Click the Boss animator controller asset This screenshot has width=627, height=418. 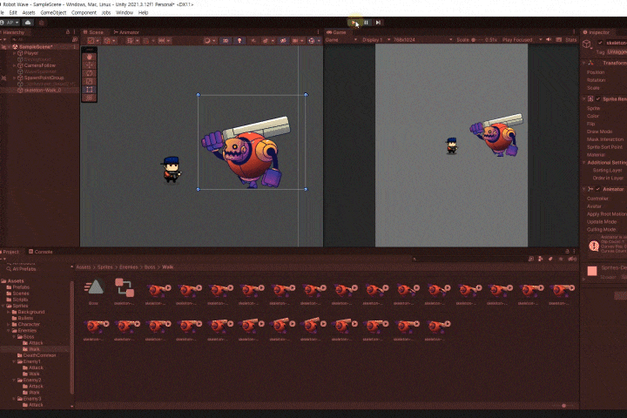93,293
